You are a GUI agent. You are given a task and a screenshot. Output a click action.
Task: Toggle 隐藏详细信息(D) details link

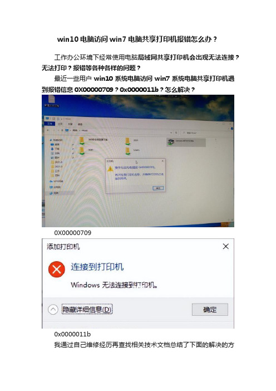pos(87,310)
